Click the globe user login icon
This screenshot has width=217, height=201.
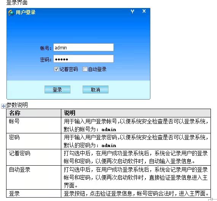pos(11,13)
